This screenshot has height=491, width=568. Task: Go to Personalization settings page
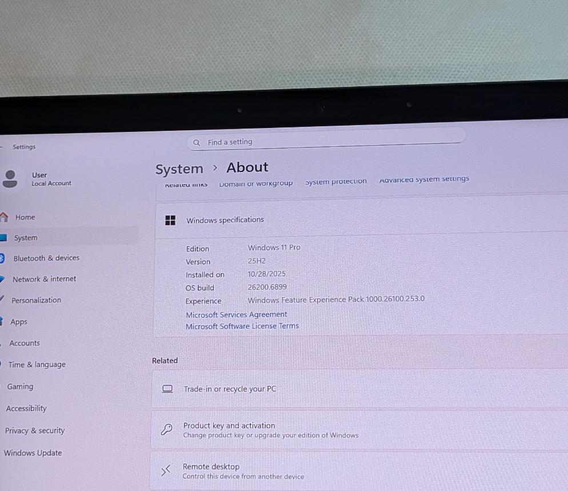tap(36, 300)
